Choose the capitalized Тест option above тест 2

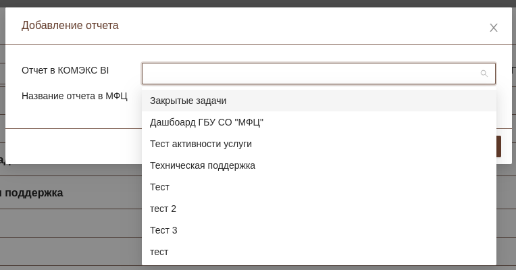159,187
